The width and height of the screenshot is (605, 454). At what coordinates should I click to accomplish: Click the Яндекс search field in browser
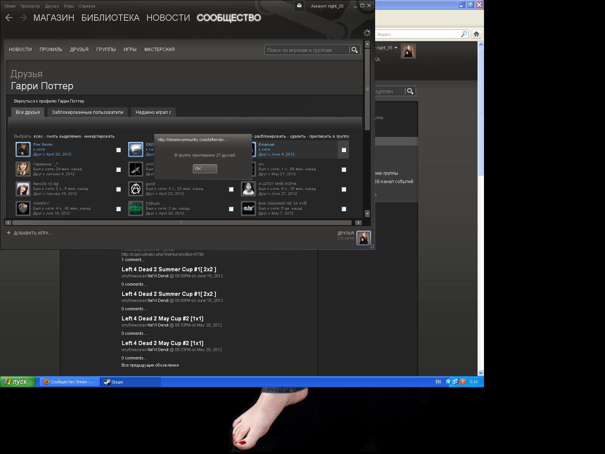pos(417,34)
